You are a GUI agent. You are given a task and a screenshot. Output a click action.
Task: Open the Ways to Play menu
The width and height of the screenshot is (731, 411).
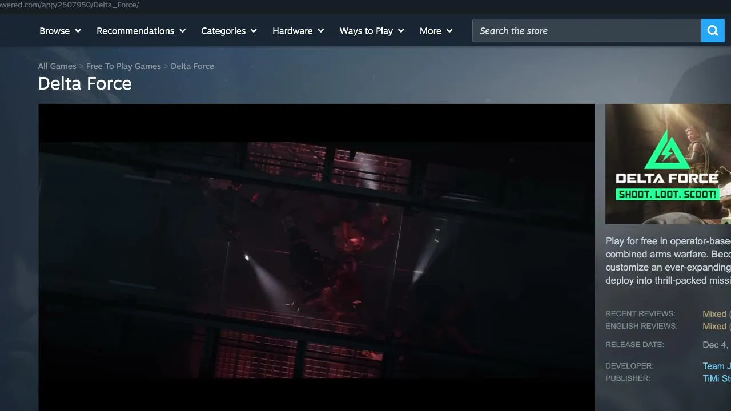point(372,31)
